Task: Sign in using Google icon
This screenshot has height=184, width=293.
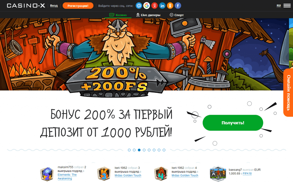Action: pos(147,6)
